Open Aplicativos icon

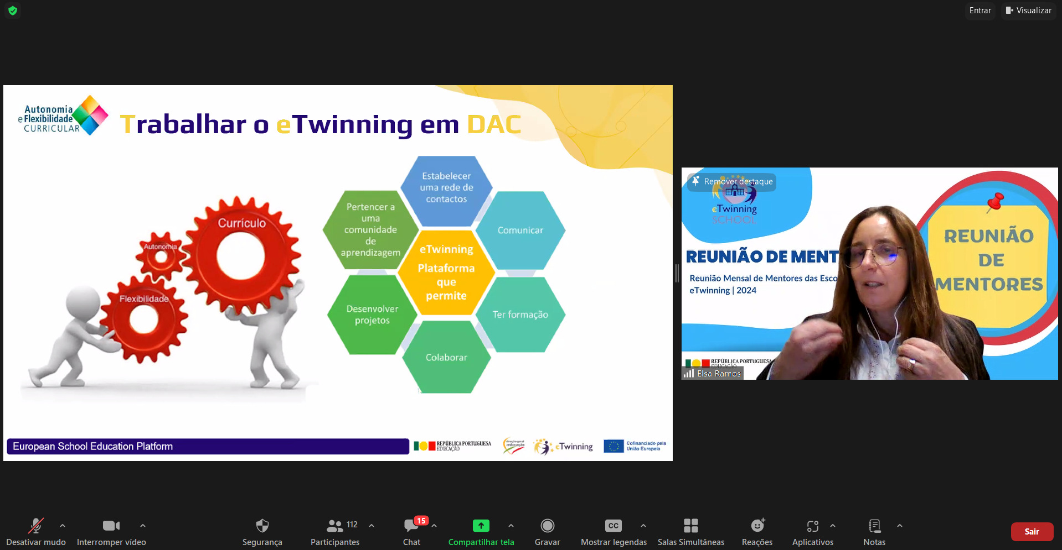coord(813,526)
